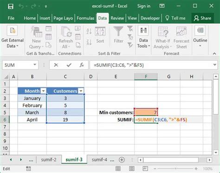220x173 pixels.
Task: Sort ascending A to Z
Action: pyautogui.click(x=89, y=31)
